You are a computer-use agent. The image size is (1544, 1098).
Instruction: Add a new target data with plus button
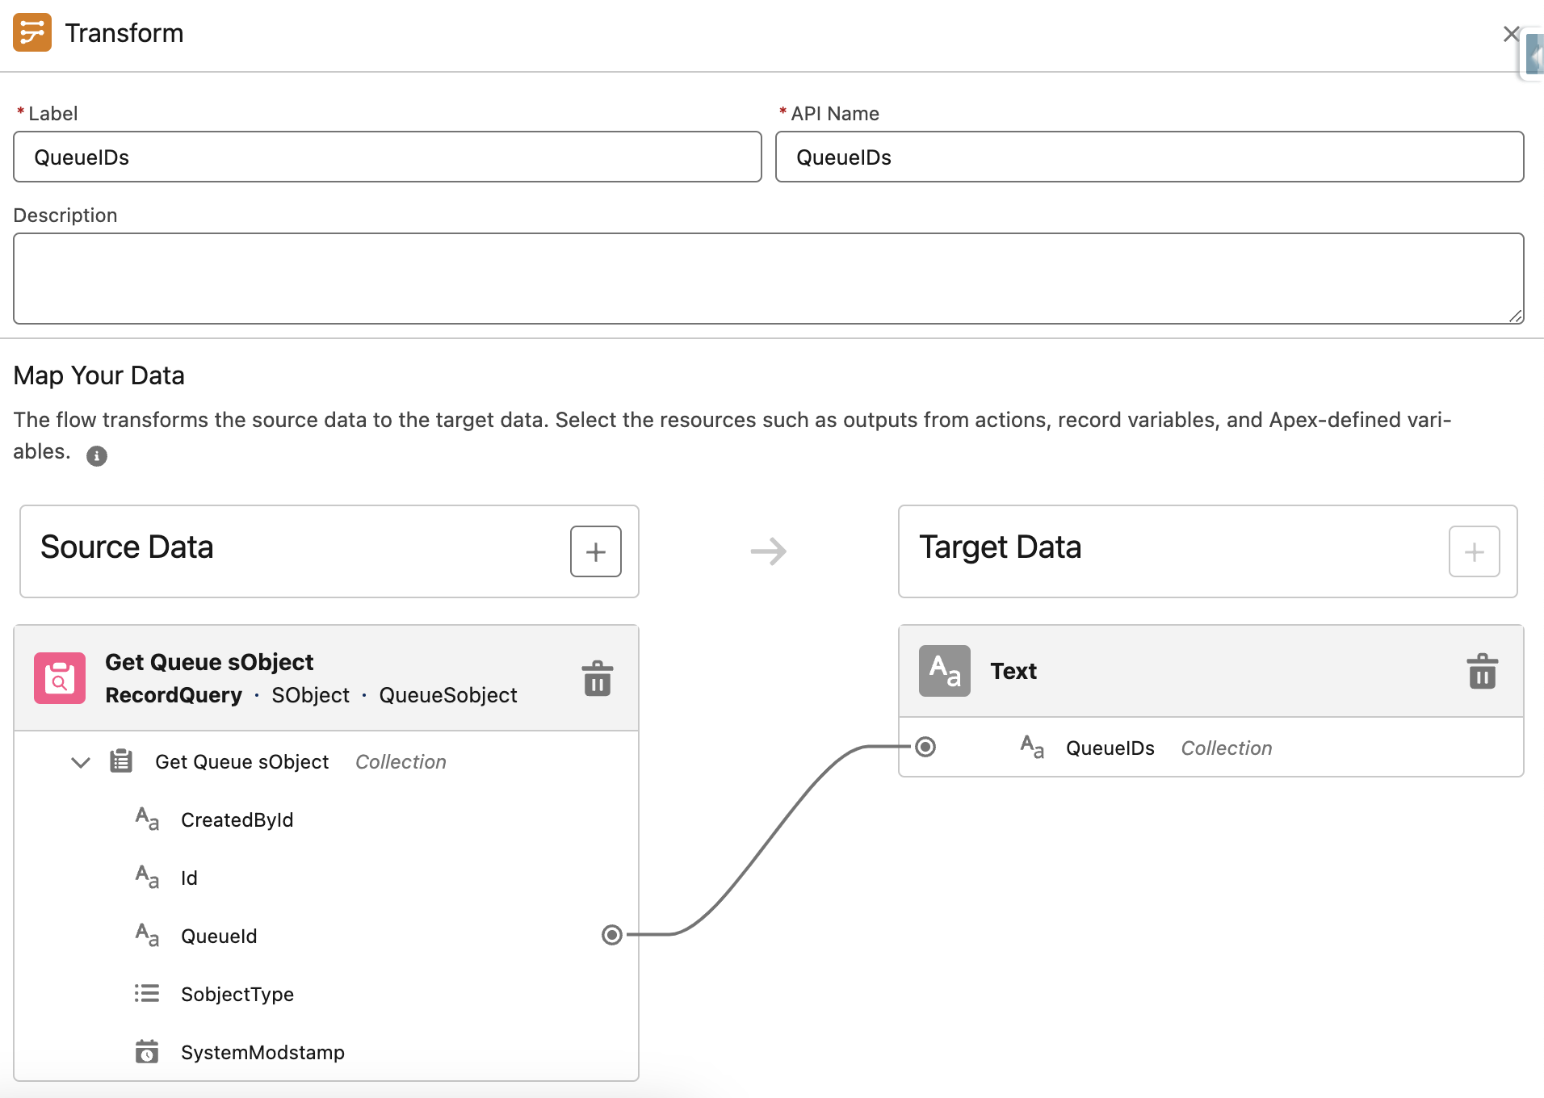pyautogui.click(x=1475, y=551)
